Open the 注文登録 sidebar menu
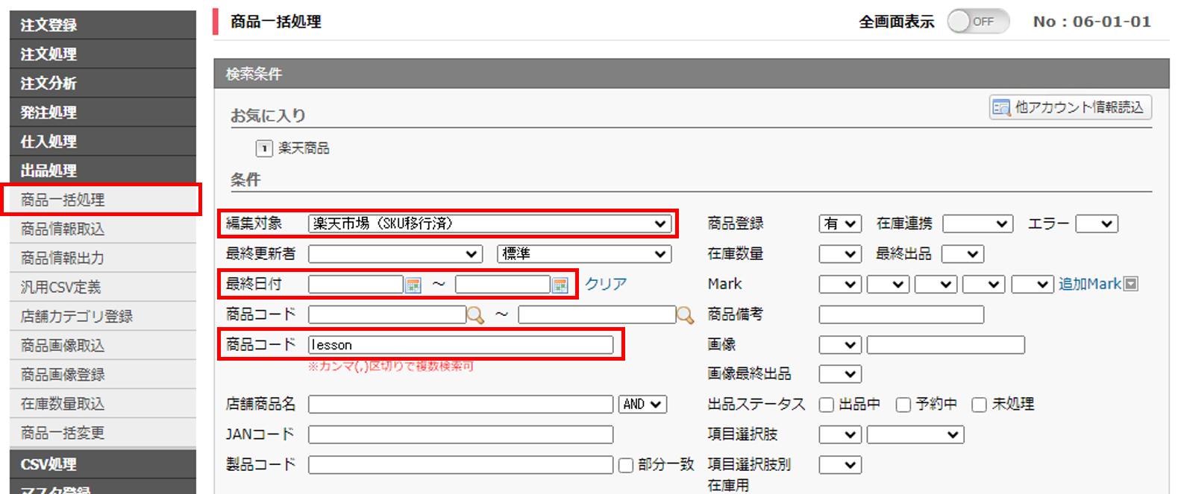This screenshot has height=494, width=1178. [x=103, y=25]
